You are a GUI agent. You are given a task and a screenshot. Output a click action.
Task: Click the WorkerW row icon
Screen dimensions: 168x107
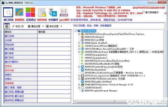click(82, 88)
